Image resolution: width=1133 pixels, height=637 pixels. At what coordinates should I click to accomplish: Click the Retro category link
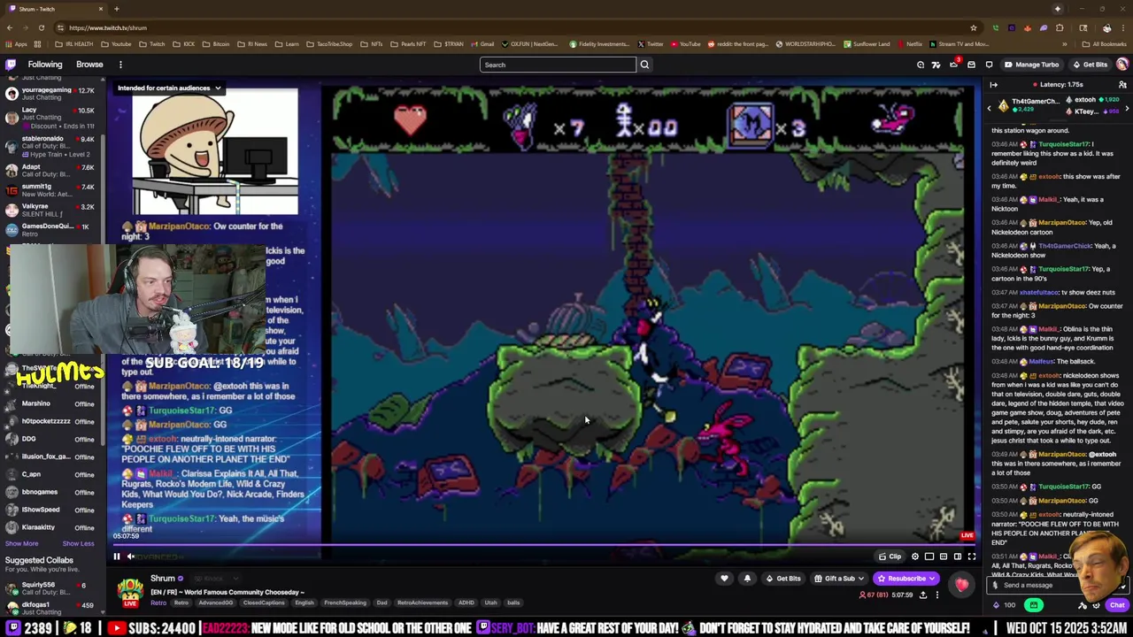tap(158, 602)
